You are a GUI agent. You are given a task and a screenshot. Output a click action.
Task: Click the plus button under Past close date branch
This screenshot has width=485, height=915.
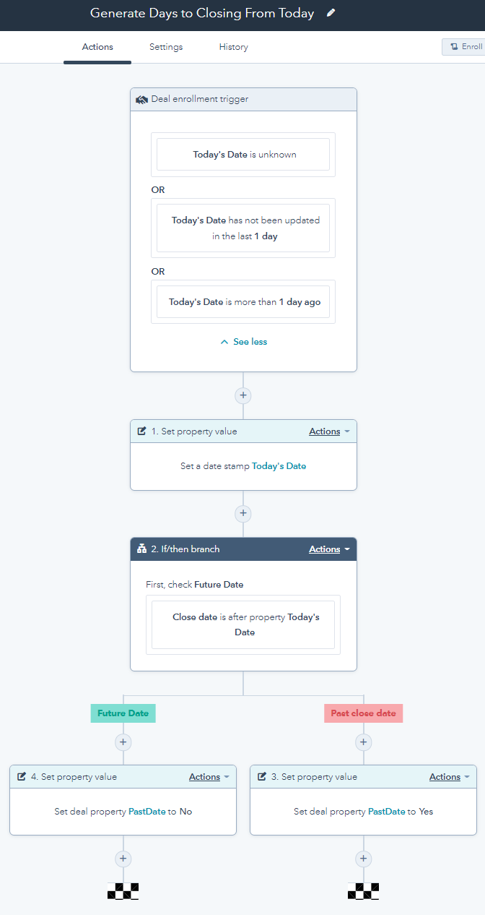coord(363,742)
